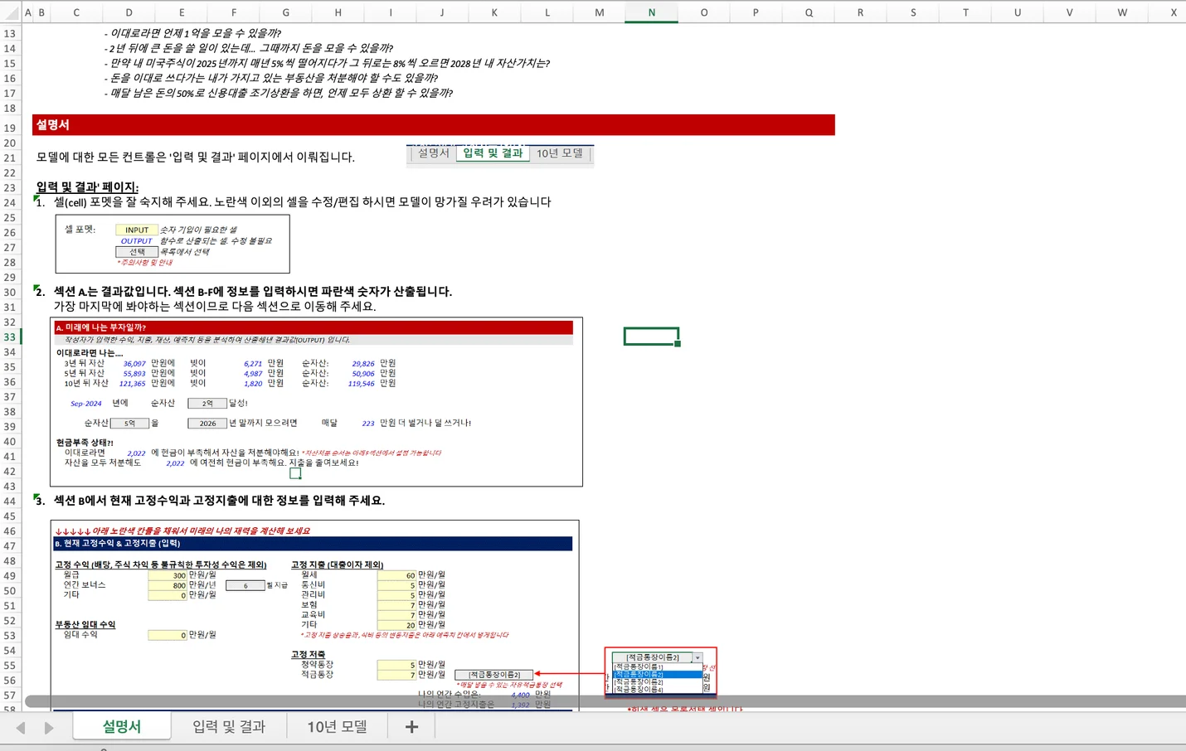The image size is (1186, 751).
Task: Select column H by its header
Action: [338, 12]
